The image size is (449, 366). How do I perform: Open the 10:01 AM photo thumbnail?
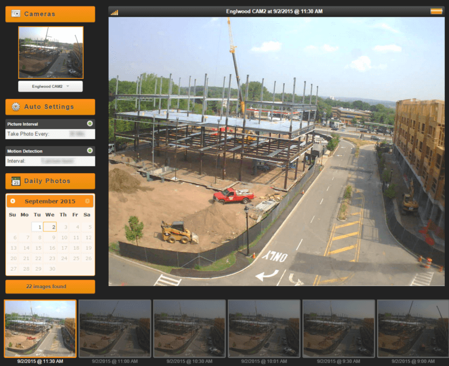(264, 328)
